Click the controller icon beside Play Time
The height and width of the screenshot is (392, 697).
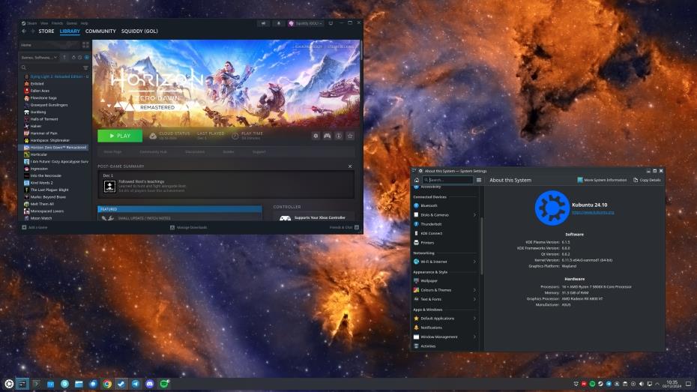tap(328, 136)
